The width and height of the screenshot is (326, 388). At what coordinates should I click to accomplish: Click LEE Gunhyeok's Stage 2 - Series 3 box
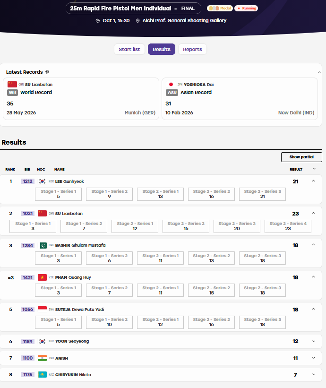point(262,194)
